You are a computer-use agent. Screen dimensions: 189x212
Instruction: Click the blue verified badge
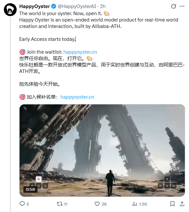pos(53,6)
